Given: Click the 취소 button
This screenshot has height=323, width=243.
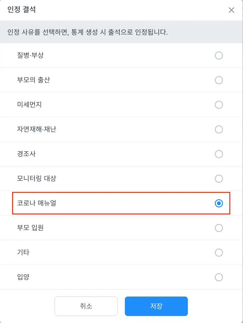Looking at the screenshot, I should [x=86, y=306].
